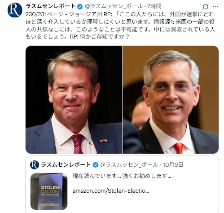This screenshot has height=213, width=224.
Task: Click tweet text beginning 230/231ページ - ジョージア州
Action: (x=120, y=25)
